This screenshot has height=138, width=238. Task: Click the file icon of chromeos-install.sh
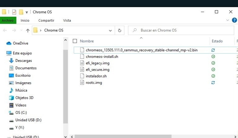(x=82, y=56)
